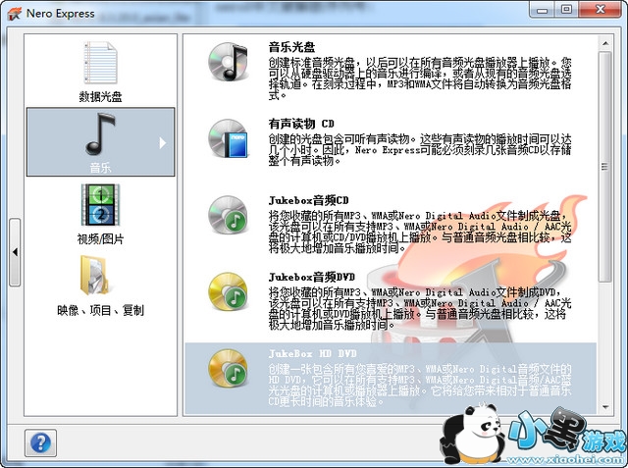Viewport: 628px width, 468px height.
Task: Select the Jukebox音频CD title
Action: [308, 200]
